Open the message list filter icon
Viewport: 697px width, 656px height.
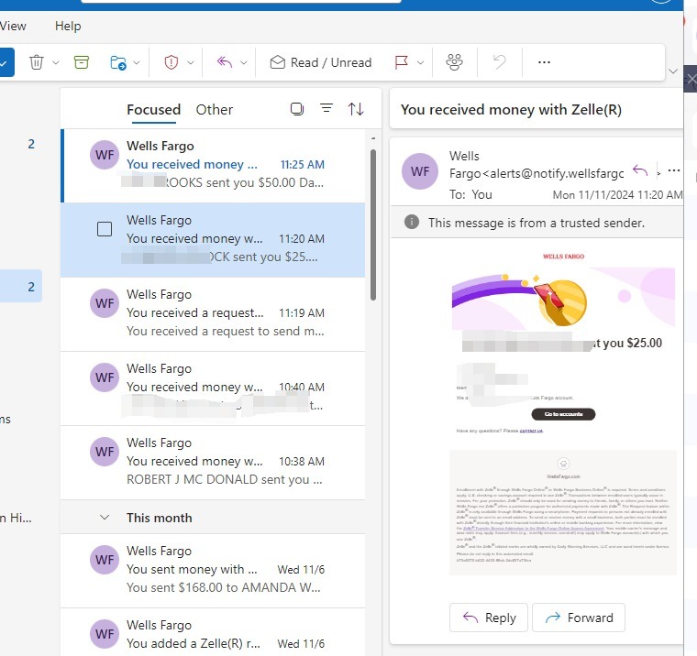click(x=326, y=108)
